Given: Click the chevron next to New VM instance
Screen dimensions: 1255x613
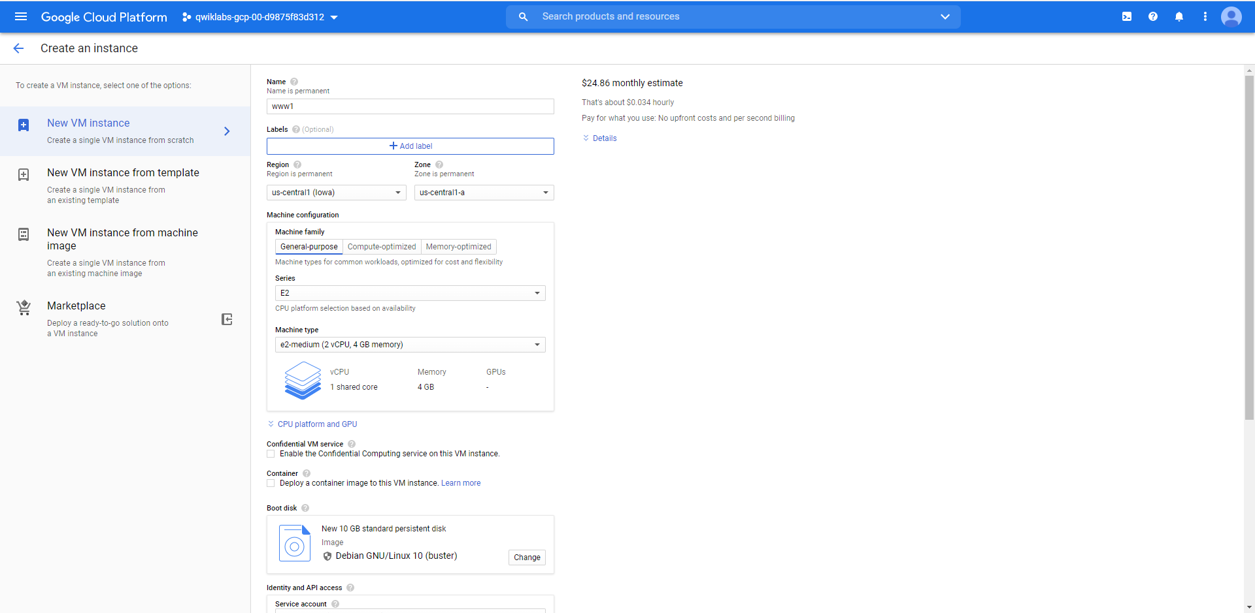Looking at the screenshot, I should [x=227, y=131].
